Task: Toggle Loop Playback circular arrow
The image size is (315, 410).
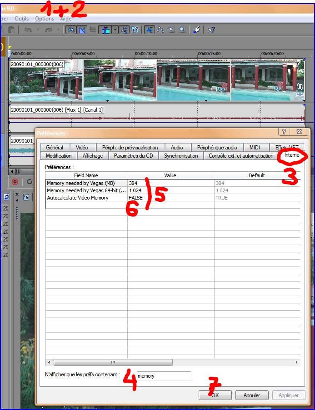Action: point(30,181)
